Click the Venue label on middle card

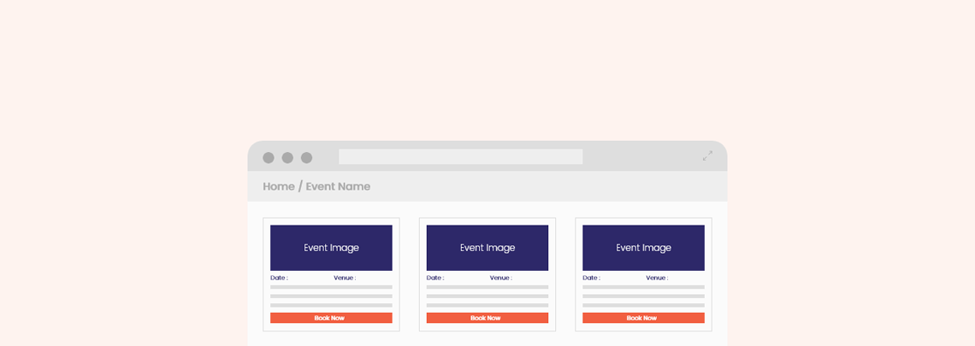click(501, 278)
